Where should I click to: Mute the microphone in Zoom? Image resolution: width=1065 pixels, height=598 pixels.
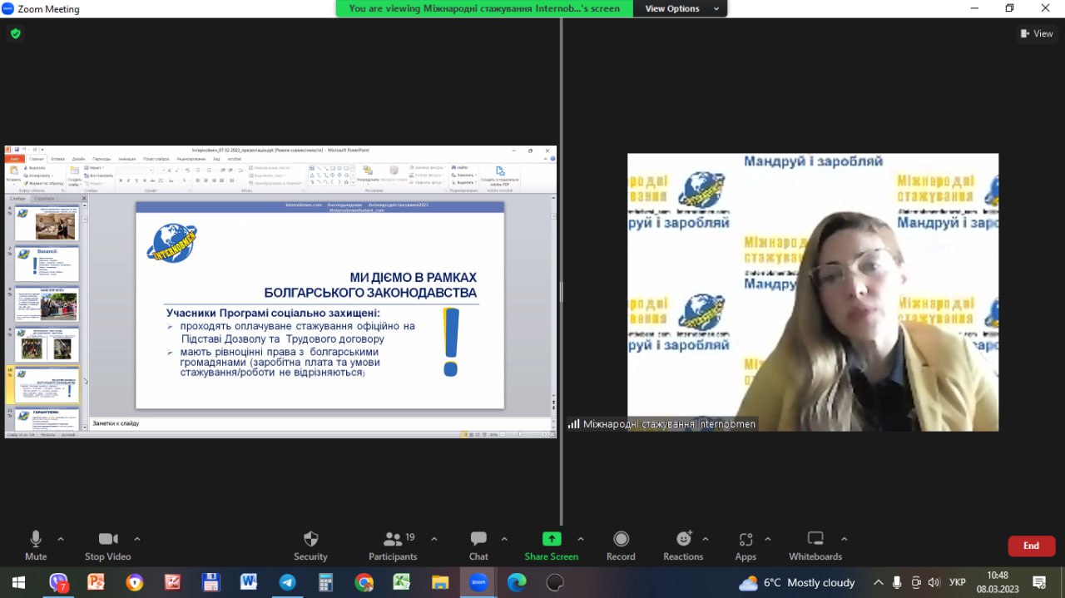[x=36, y=545]
